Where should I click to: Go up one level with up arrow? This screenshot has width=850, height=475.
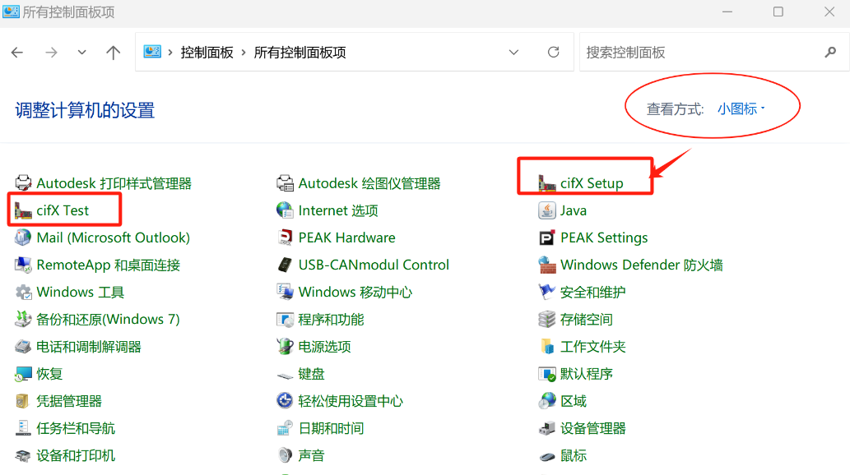[x=114, y=53]
